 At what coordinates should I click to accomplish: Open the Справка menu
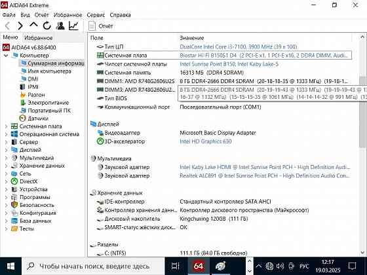pos(121,15)
